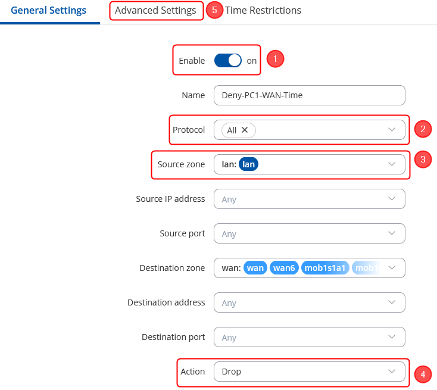Click the wan6 tag in Destination zone
This screenshot has height=390, width=437.
click(x=284, y=268)
